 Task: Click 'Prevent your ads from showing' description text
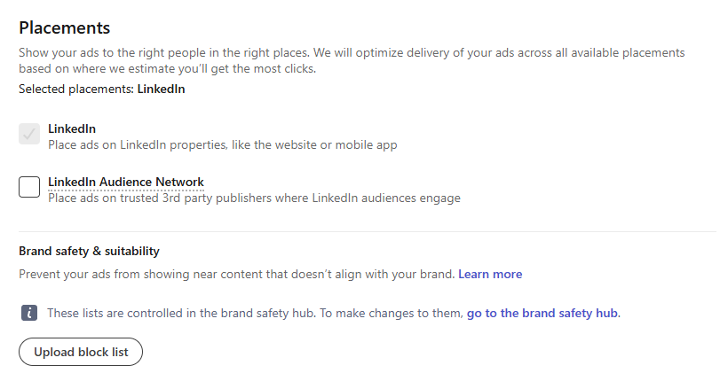tap(236, 274)
